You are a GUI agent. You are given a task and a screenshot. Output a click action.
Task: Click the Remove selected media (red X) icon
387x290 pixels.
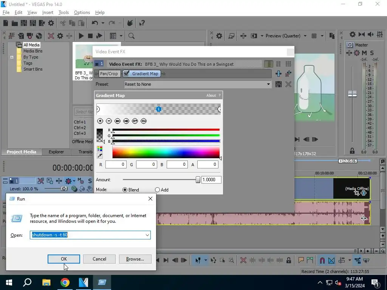click(51, 36)
